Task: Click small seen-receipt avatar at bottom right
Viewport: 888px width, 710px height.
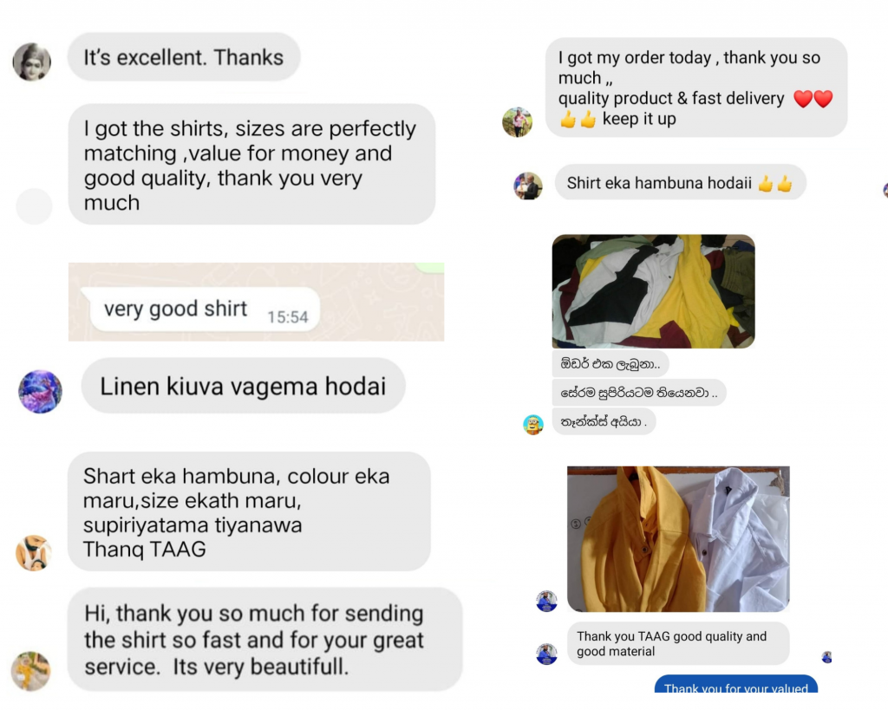Action: click(x=826, y=657)
